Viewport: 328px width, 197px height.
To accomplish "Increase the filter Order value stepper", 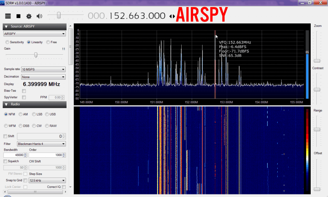I will pyautogui.click(x=64, y=154).
